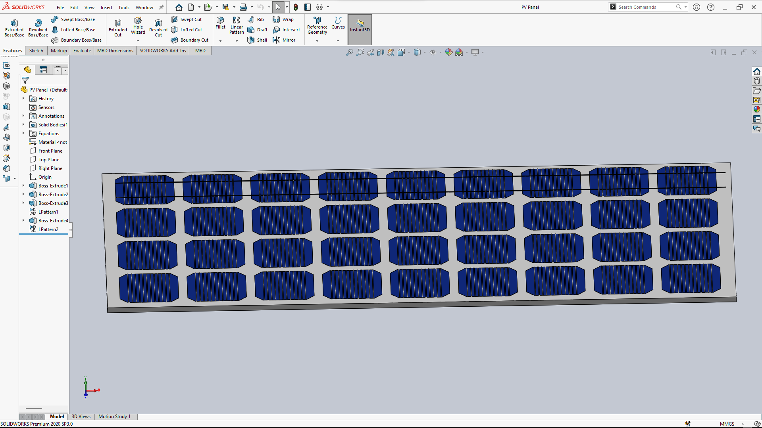Open the Motion Study 1 tab
The width and height of the screenshot is (762, 428).
[114, 417]
